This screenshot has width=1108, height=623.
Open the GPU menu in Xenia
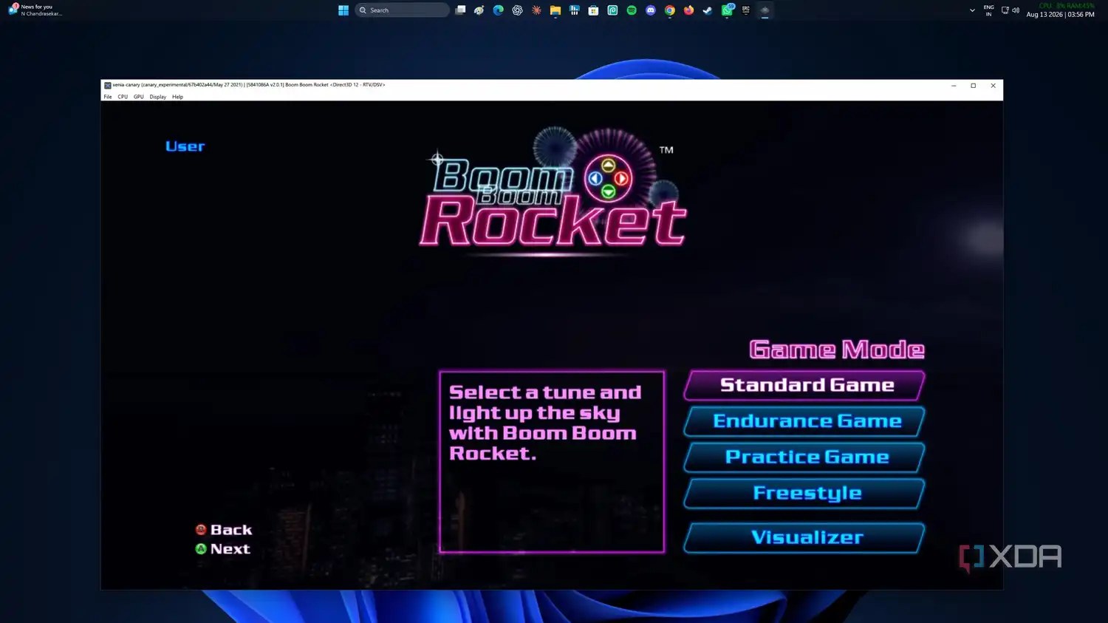tap(139, 97)
